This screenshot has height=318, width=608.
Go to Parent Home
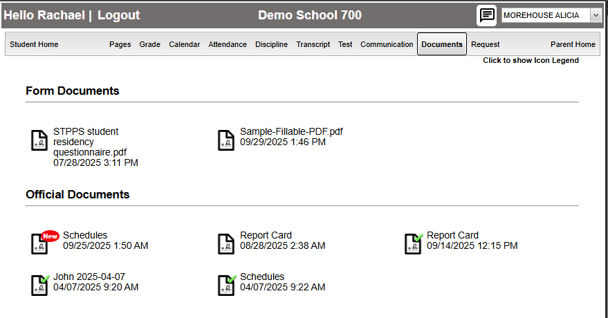(x=573, y=44)
